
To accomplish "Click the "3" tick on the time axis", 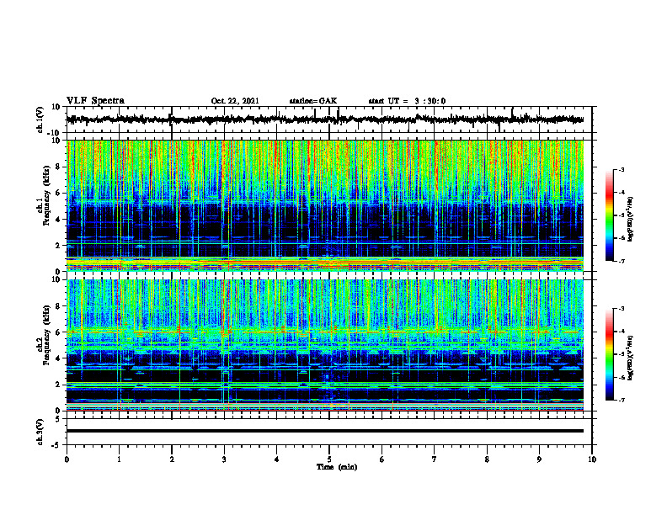I will coord(224,459).
